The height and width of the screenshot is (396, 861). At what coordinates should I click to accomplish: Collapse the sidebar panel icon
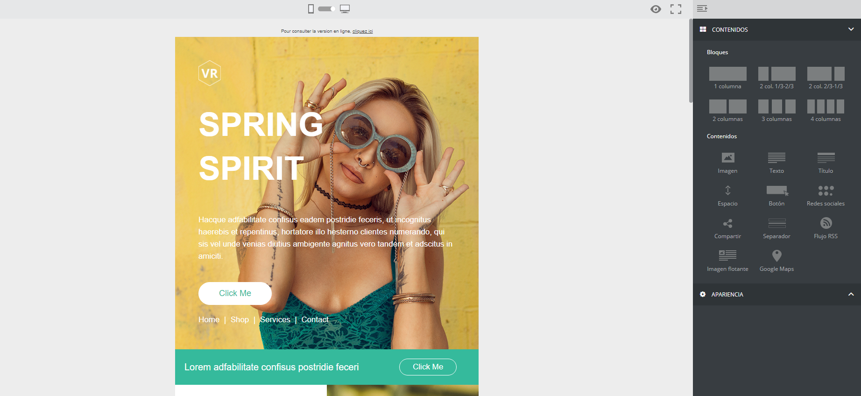click(702, 8)
